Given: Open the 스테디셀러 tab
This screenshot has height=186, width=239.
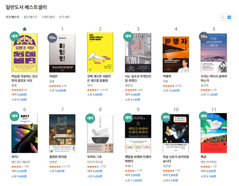Looking at the screenshot, I should [x=48, y=17].
